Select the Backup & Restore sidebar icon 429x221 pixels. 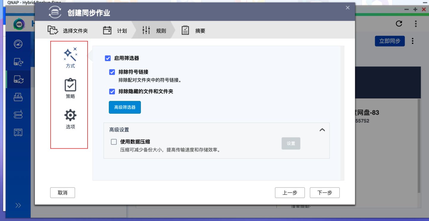coord(18,61)
